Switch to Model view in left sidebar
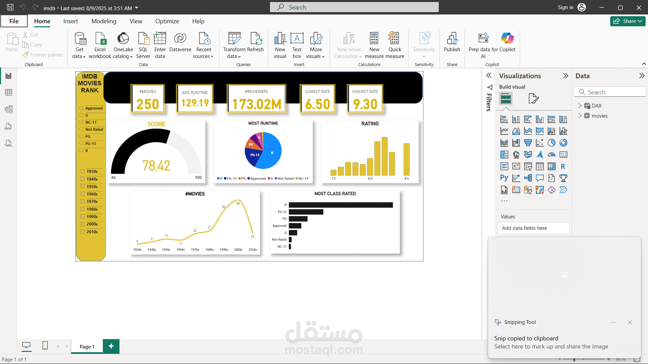Viewport: 648px width, 364px height. [x=8, y=109]
